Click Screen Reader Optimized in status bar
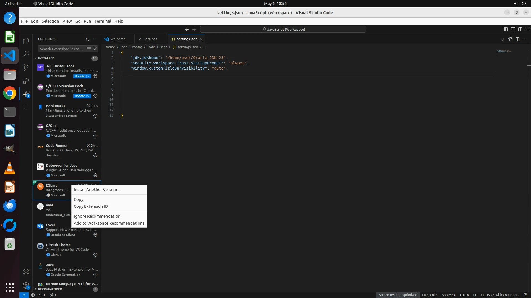Screen dimensions: 531x298 point(398,295)
